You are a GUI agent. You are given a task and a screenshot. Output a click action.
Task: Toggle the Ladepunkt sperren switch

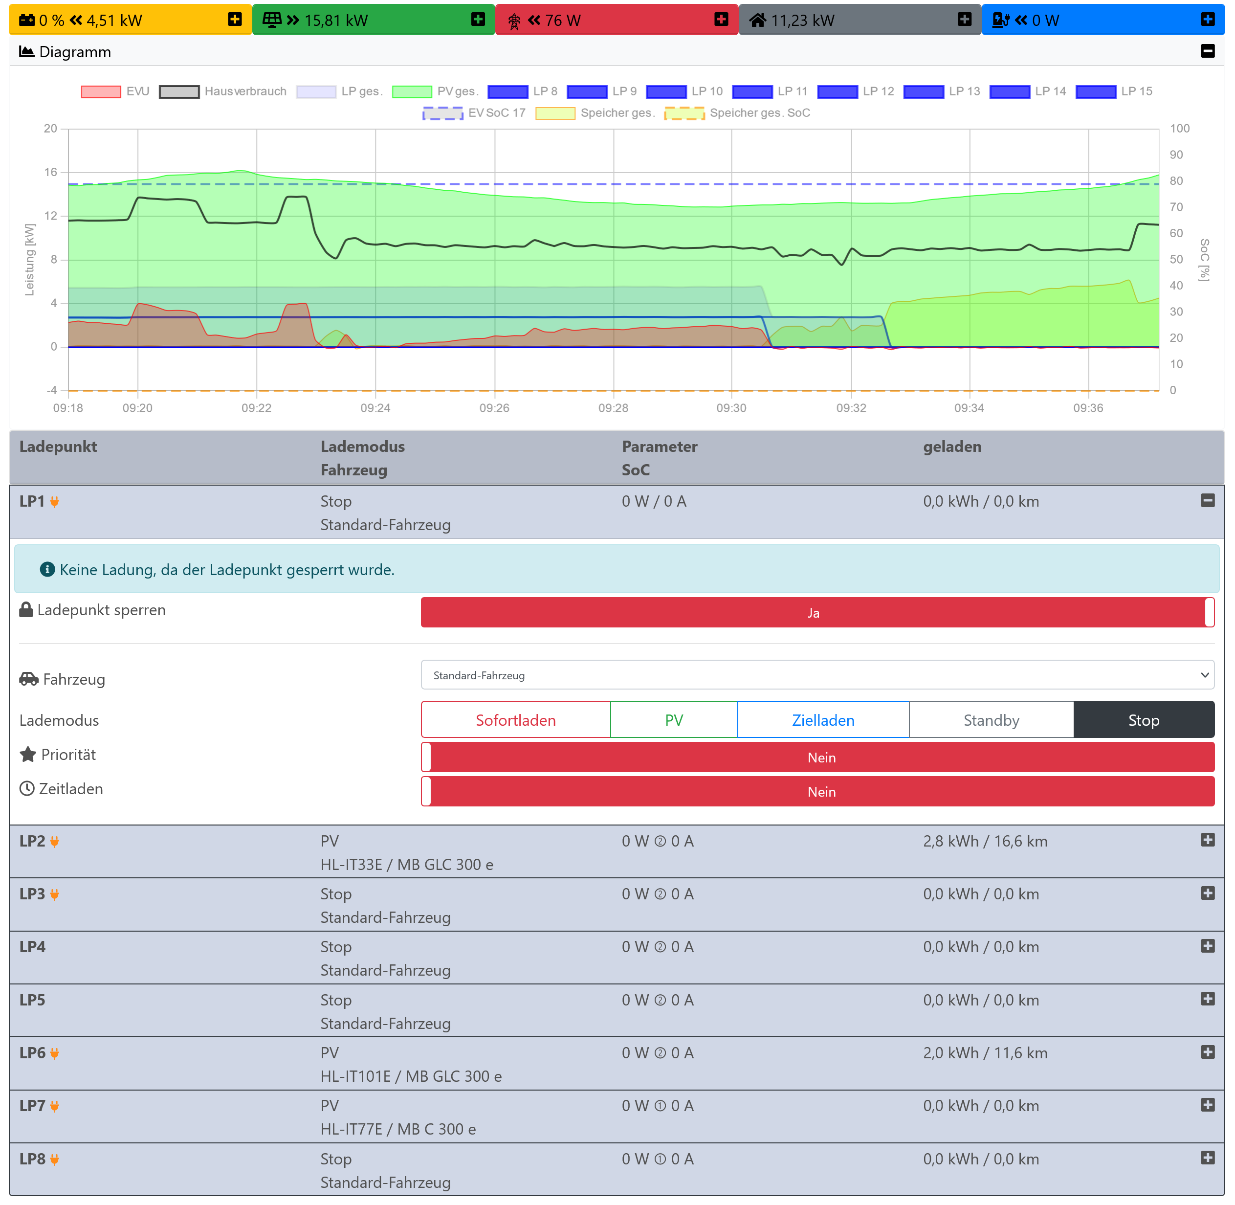point(817,612)
